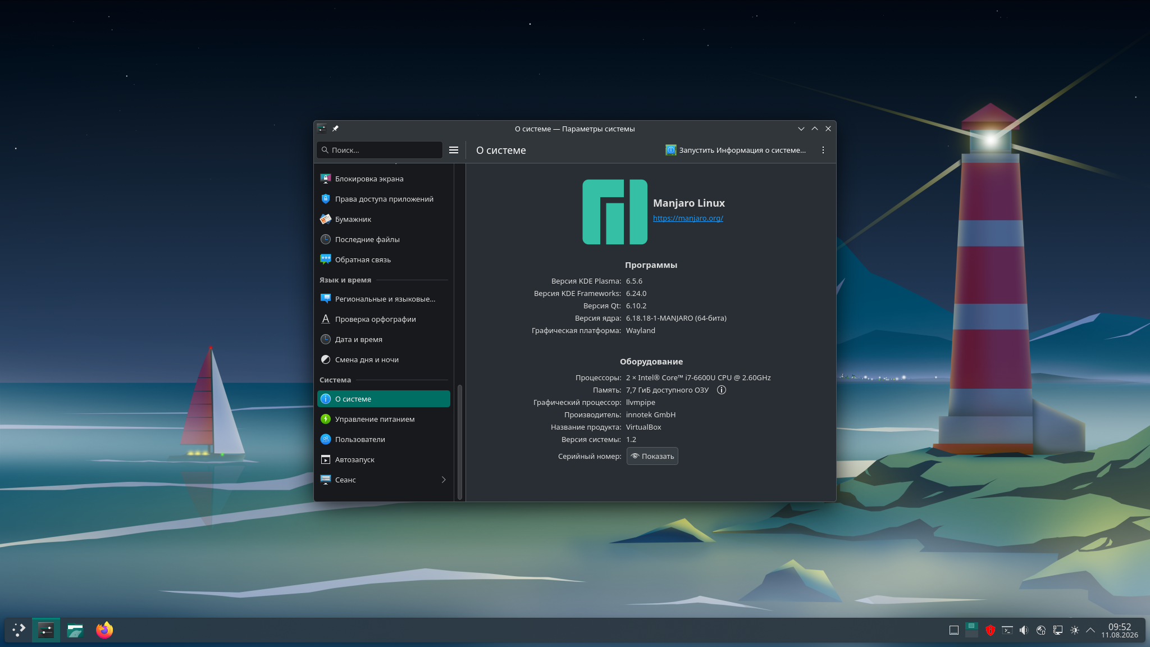1150x647 pixels.
Task: Click the Система sidebar heading
Action: tap(335, 380)
